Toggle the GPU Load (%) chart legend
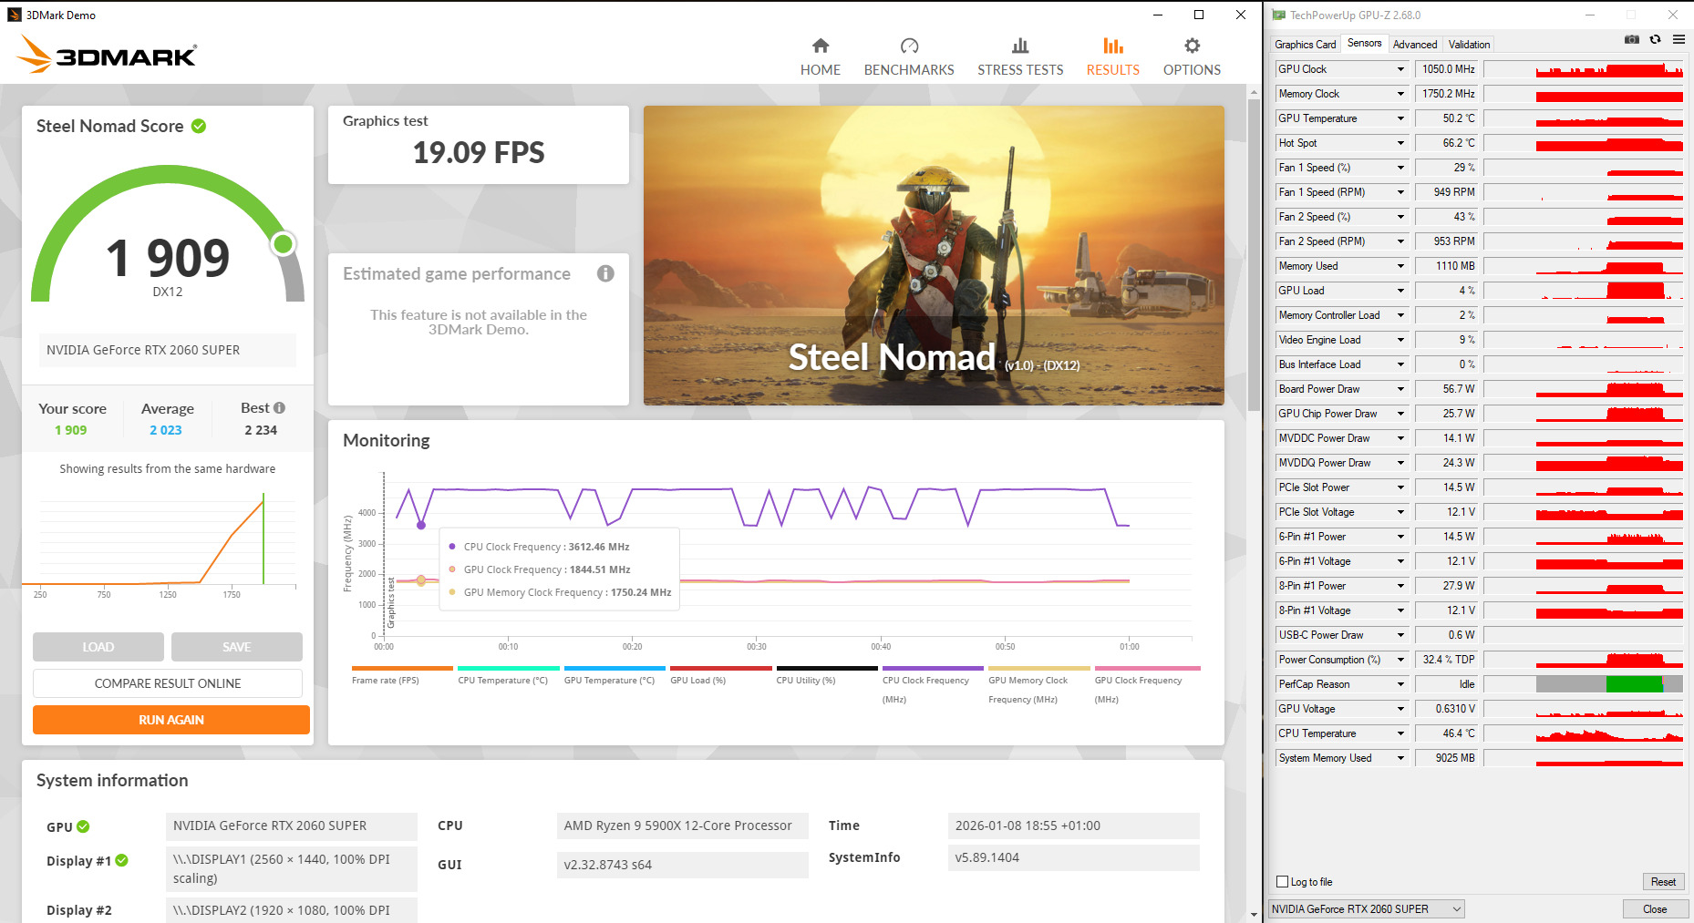This screenshot has width=1694, height=923. (x=721, y=675)
